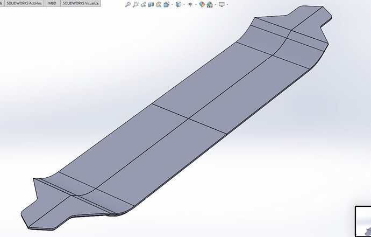Open the Edit Appearance color ball
The image size is (371, 237).
[202, 4]
